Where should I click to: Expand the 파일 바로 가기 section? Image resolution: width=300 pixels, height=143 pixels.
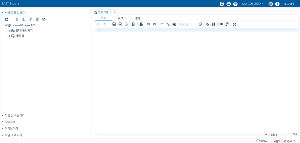pos(2,135)
